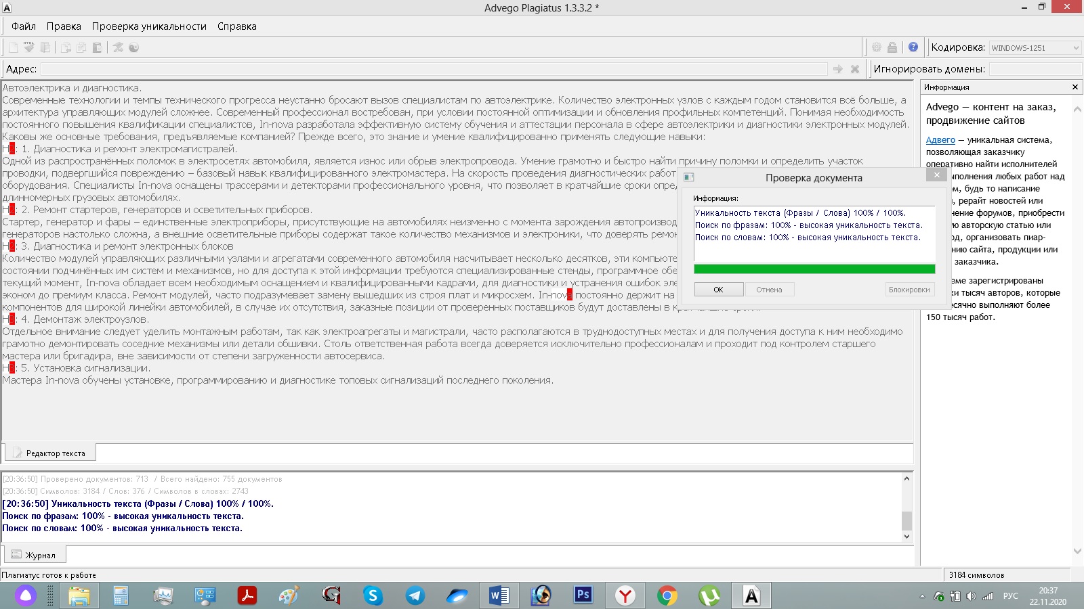This screenshot has width=1084, height=609.
Task: Click the Игнорировать домены input field
Action: coord(1035,69)
